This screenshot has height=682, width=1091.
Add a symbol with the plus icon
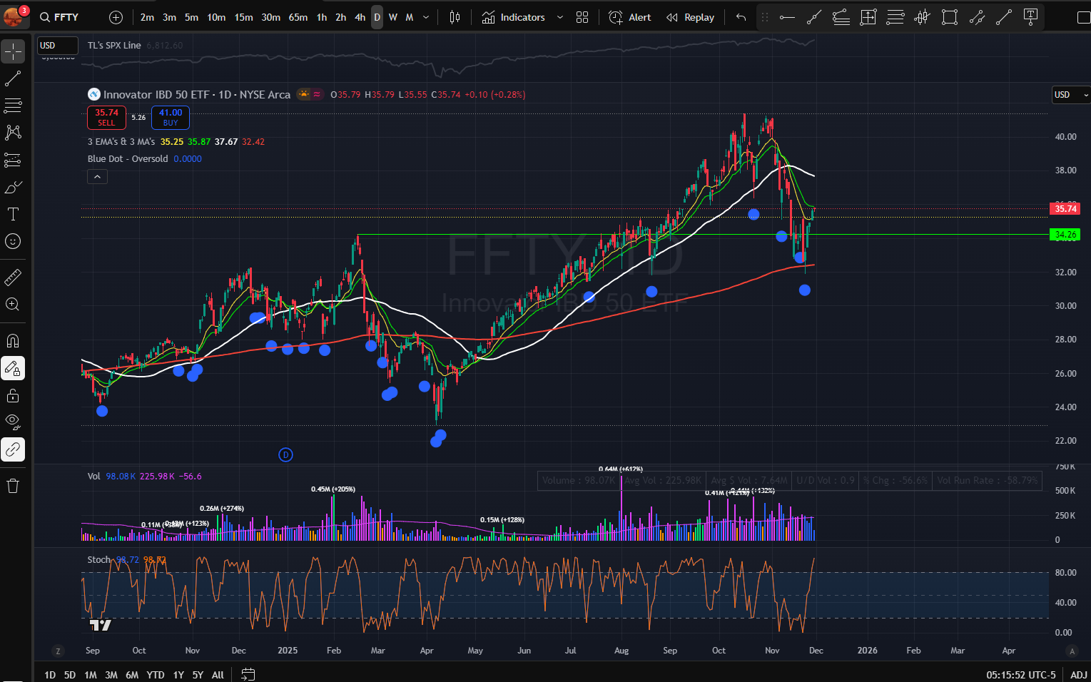coord(116,17)
